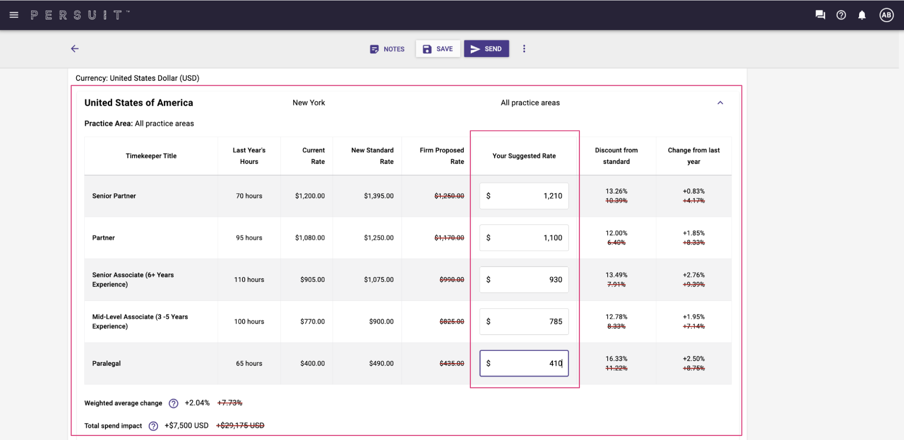Select the '65 hours' cell
Viewport: 904px width, 440px height.
point(249,363)
